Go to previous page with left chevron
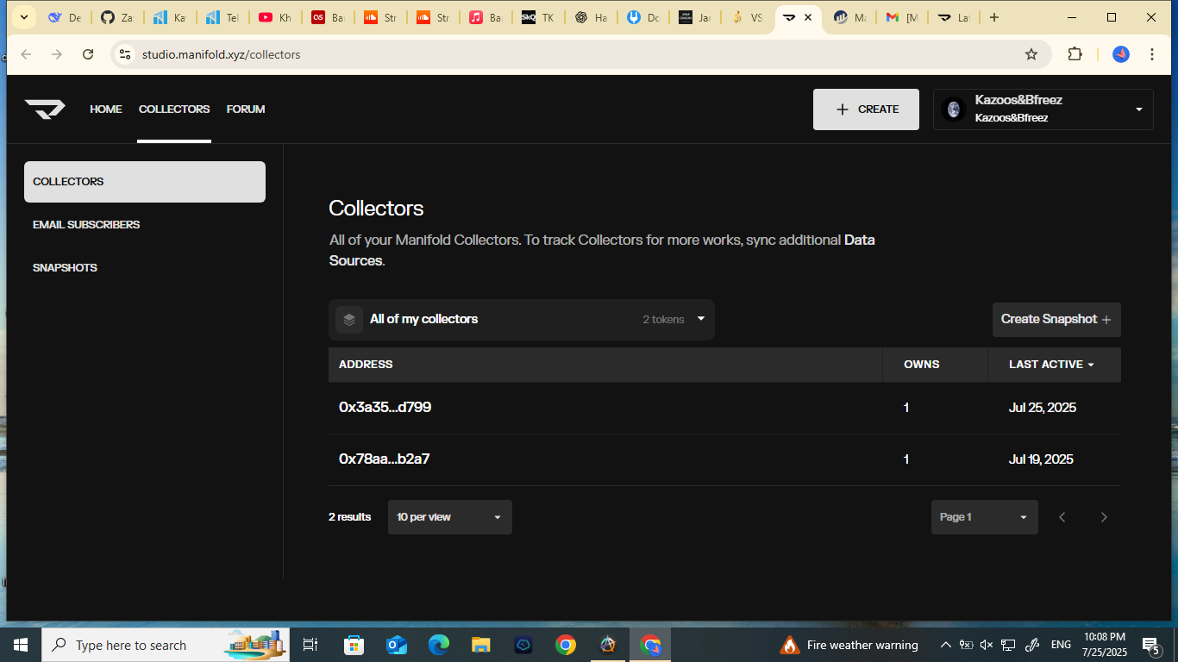The image size is (1178, 662). click(x=1062, y=517)
